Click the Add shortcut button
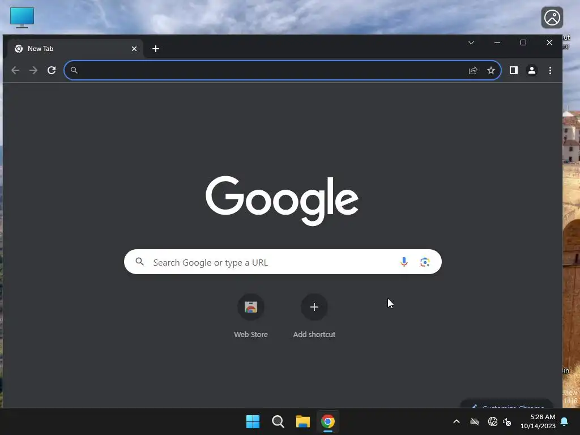 click(x=314, y=316)
